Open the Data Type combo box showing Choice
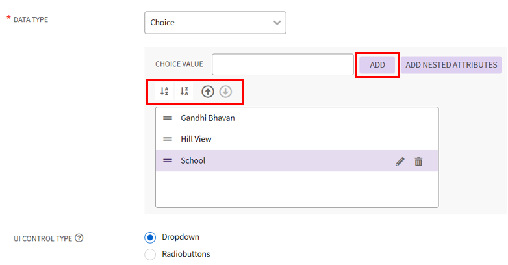Screen dimensions: 508x265 click(207, 23)
